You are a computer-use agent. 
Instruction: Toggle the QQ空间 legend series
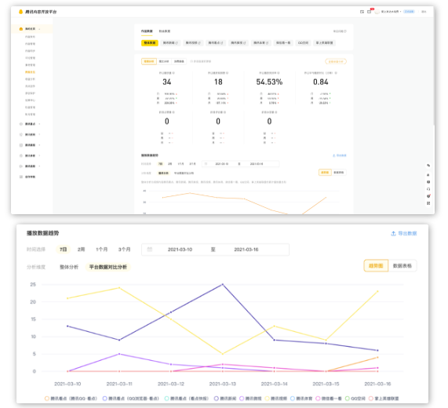[x=355, y=399]
